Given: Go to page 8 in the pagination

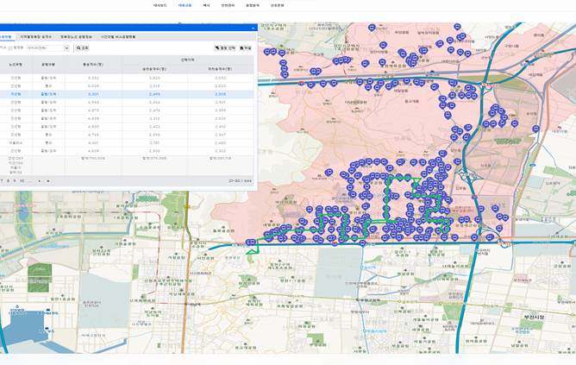Looking at the screenshot, I should click(x=8, y=181).
